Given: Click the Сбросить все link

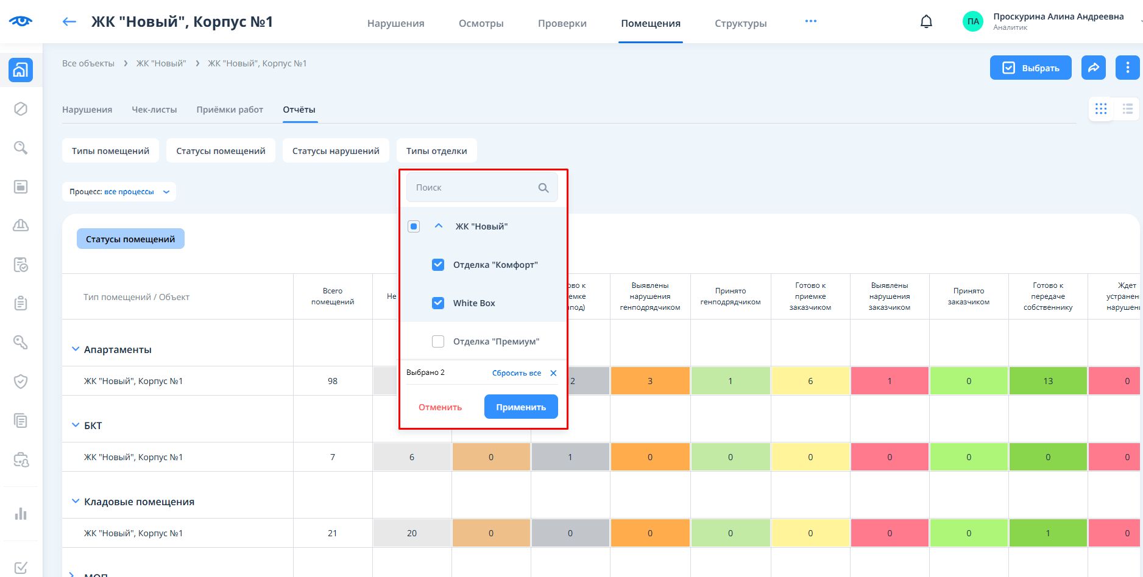Looking at the screenshot, I should tap(516, 373).
